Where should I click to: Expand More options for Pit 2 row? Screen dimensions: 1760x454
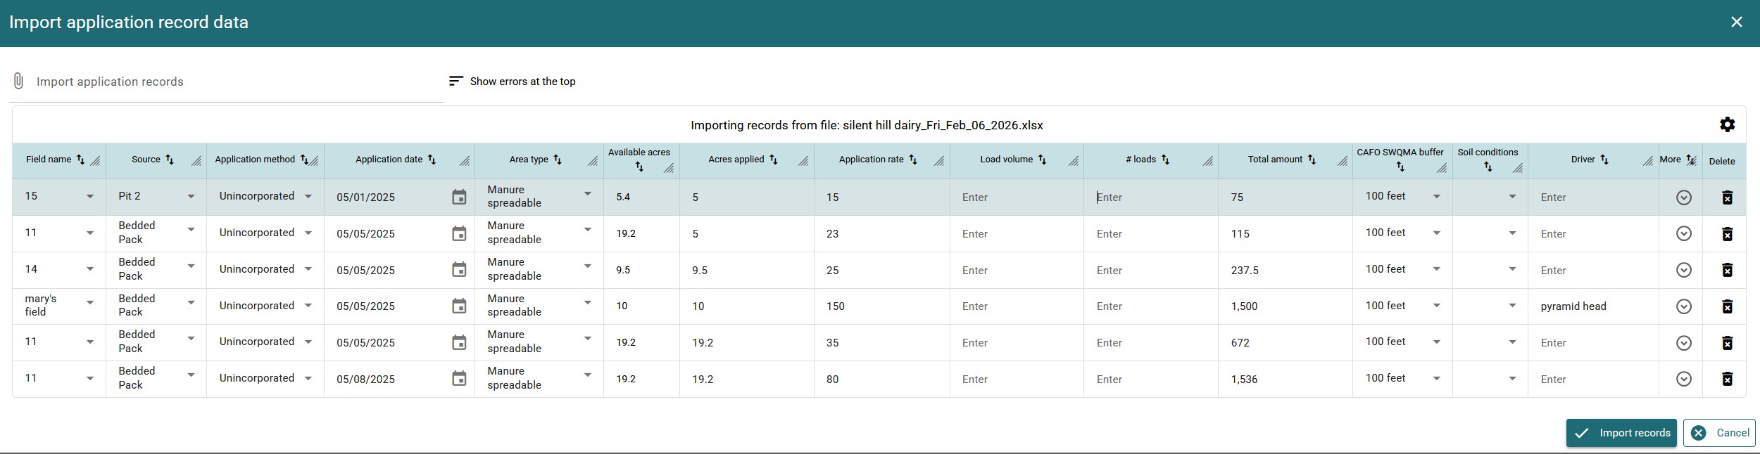[x=1683, y=197]
